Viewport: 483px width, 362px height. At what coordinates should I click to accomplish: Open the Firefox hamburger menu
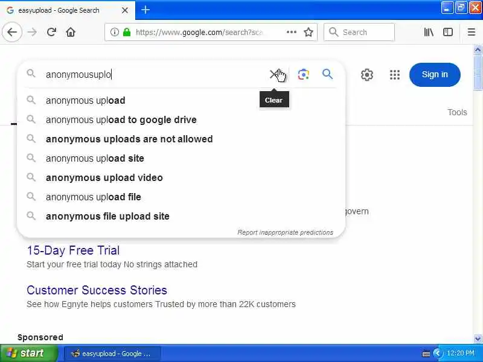click(x=472, y=32)
